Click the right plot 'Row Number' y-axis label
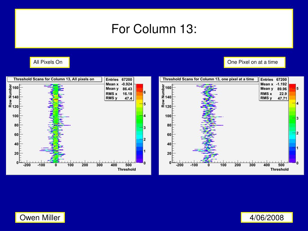This screenshot has height=231, width=308. click(163, 96)
